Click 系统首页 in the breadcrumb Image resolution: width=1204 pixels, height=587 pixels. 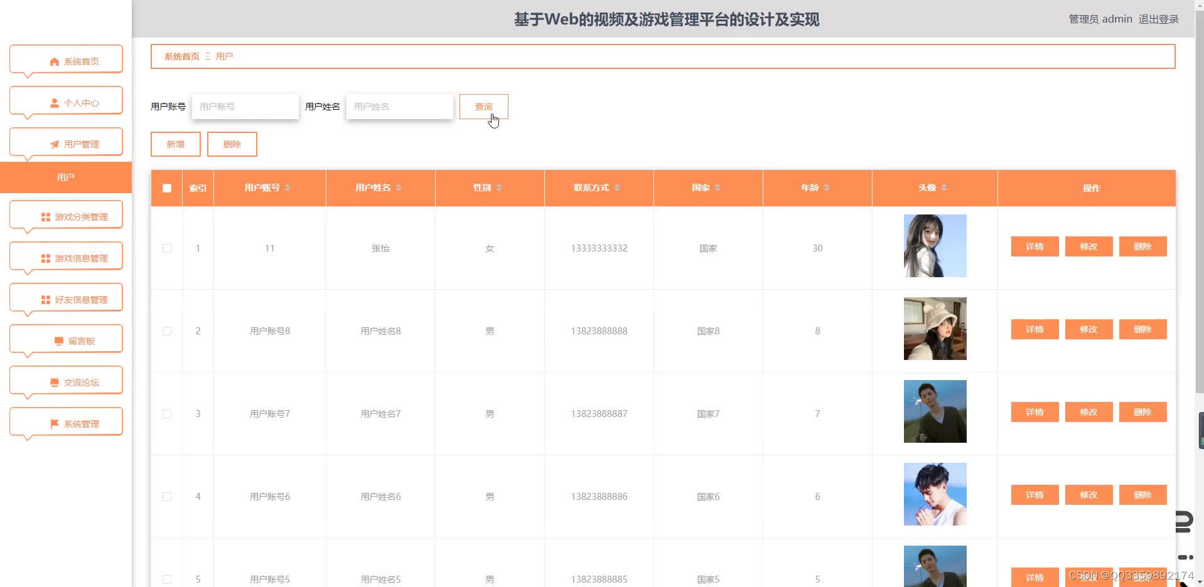point(182,56)
